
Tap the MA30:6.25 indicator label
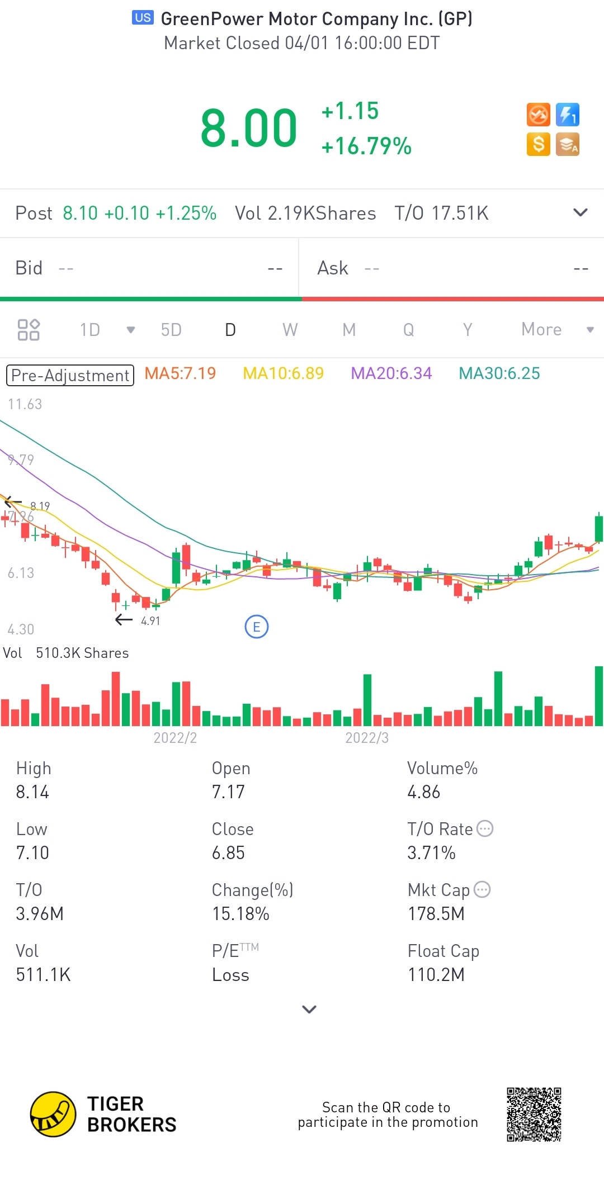[x=499, y=373]
